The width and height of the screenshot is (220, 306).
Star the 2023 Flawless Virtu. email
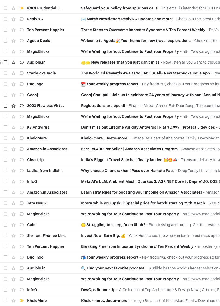(x=14, y=106)
